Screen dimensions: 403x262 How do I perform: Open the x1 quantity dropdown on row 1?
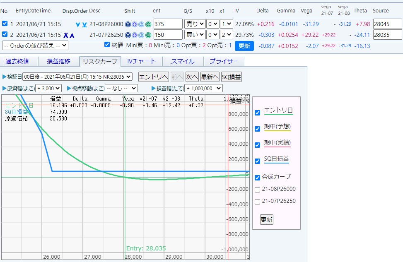coord(227,24)
